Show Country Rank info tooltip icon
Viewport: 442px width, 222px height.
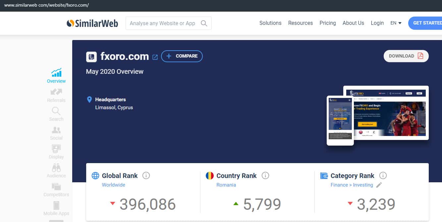tap(265, 176)
